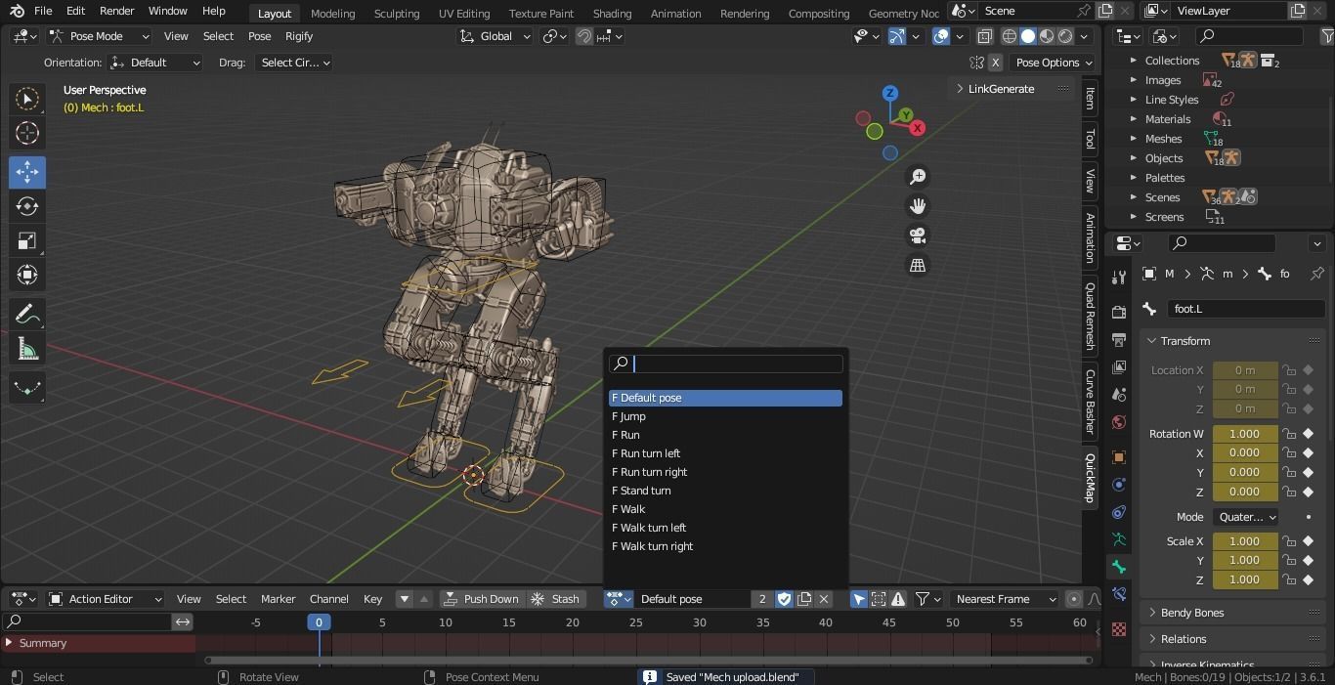Switch to material preview shading
Screen dimensions: 1335x685
point(1047,36)
